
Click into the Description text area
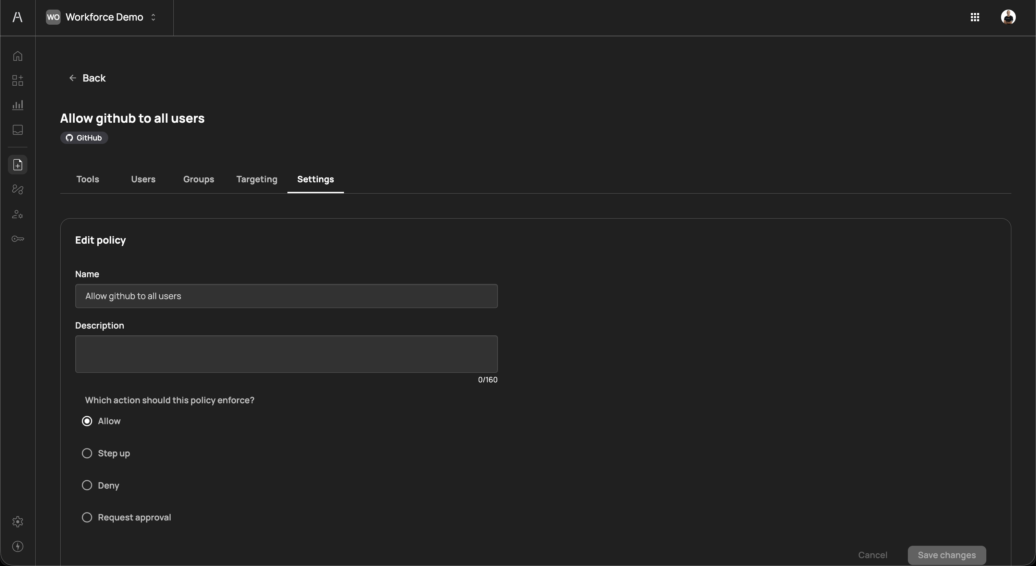tap(286, 354)
